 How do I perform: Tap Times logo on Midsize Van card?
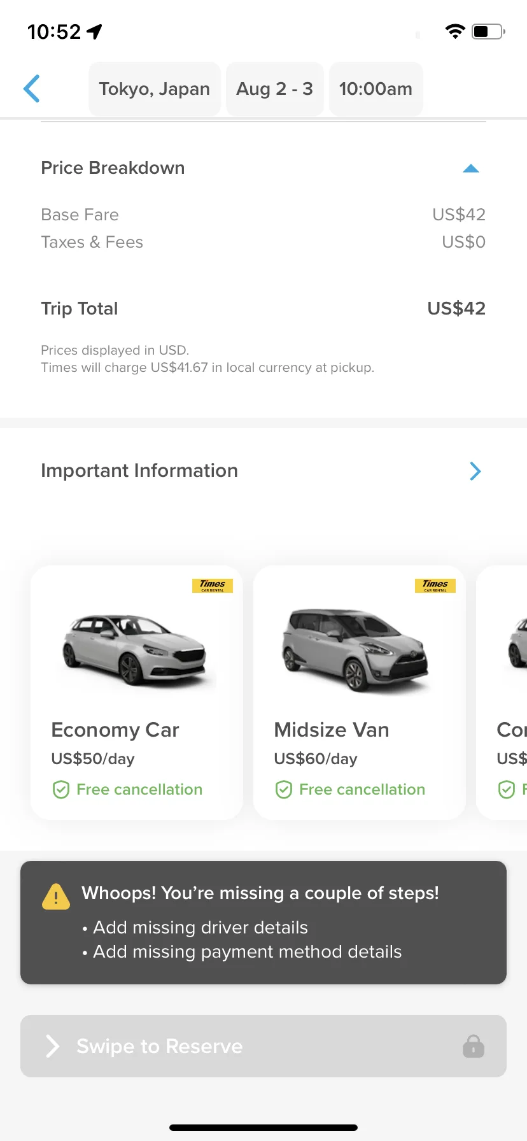tap(435, 586)
